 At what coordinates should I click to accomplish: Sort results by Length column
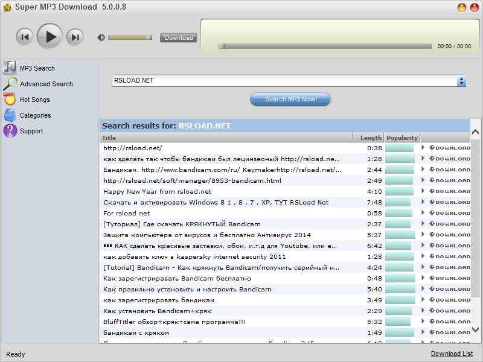click(x=368, y=138)
